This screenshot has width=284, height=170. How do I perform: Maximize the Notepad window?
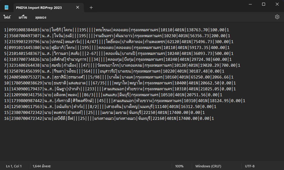pyautogui.click(x=264, y=4)
